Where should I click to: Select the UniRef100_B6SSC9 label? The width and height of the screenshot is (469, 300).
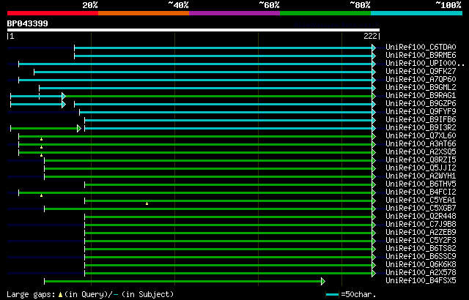pyautogui.click(x=421, y=257)
